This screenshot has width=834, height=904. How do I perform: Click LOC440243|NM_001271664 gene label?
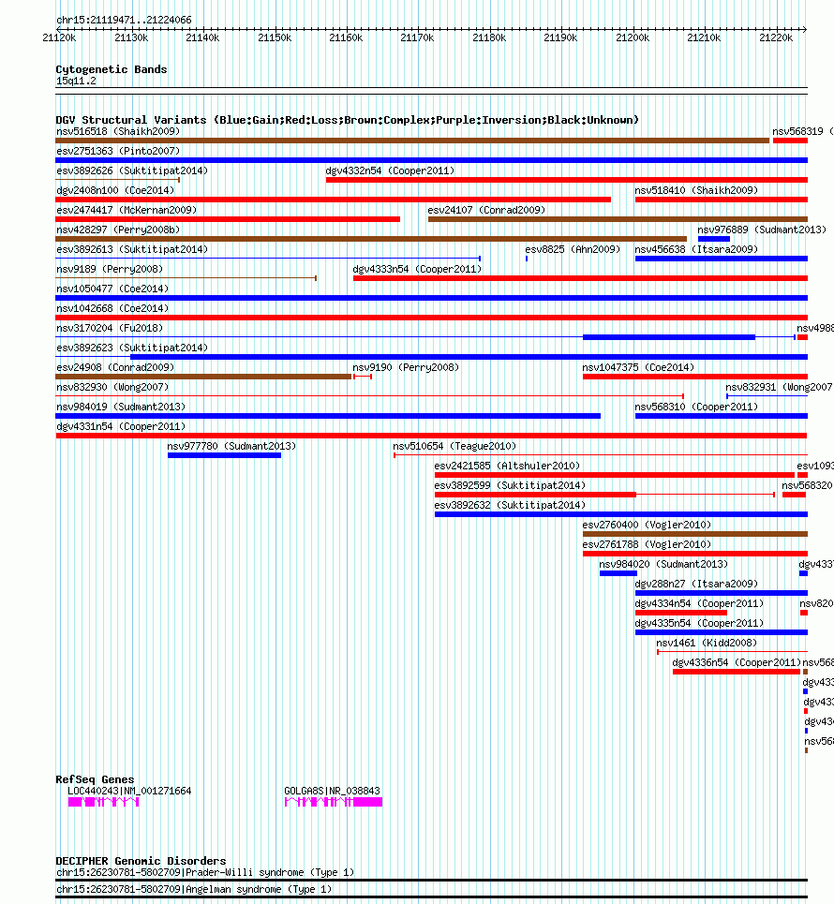point(129,791)
